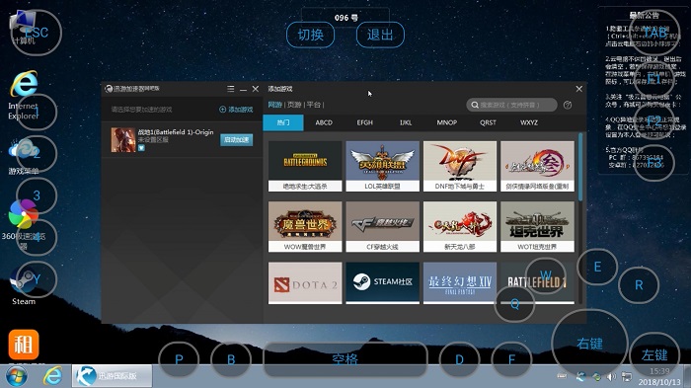The width and height of the screenshot is (691, 388).
Task: Select the 热门 tab
Action: tap(283, 122)
